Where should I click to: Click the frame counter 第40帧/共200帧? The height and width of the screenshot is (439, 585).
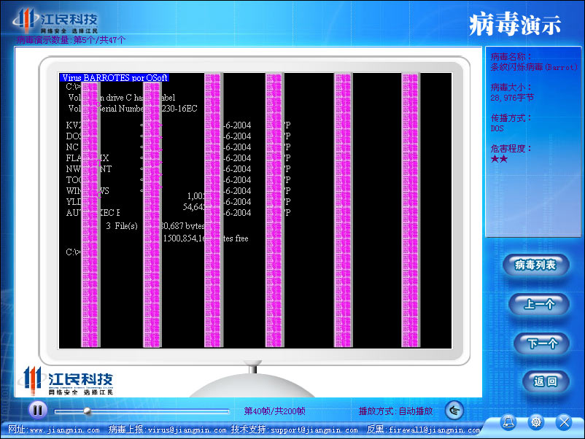click(x=274, y=411)
